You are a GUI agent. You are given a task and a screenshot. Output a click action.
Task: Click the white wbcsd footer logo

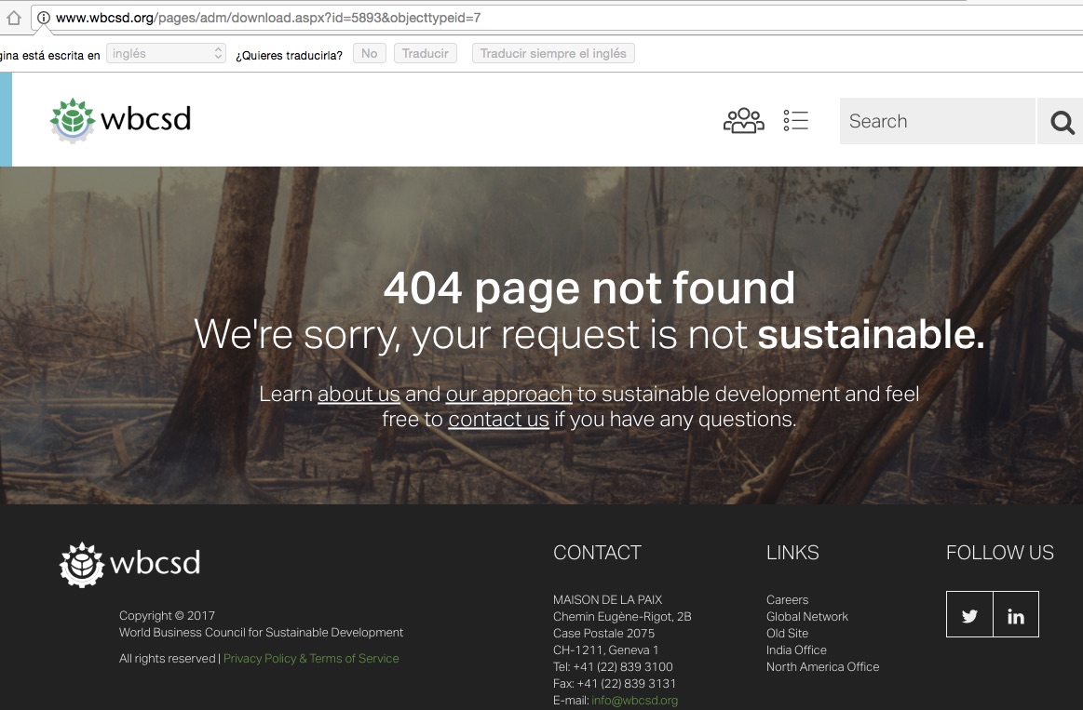coord(129,564)
